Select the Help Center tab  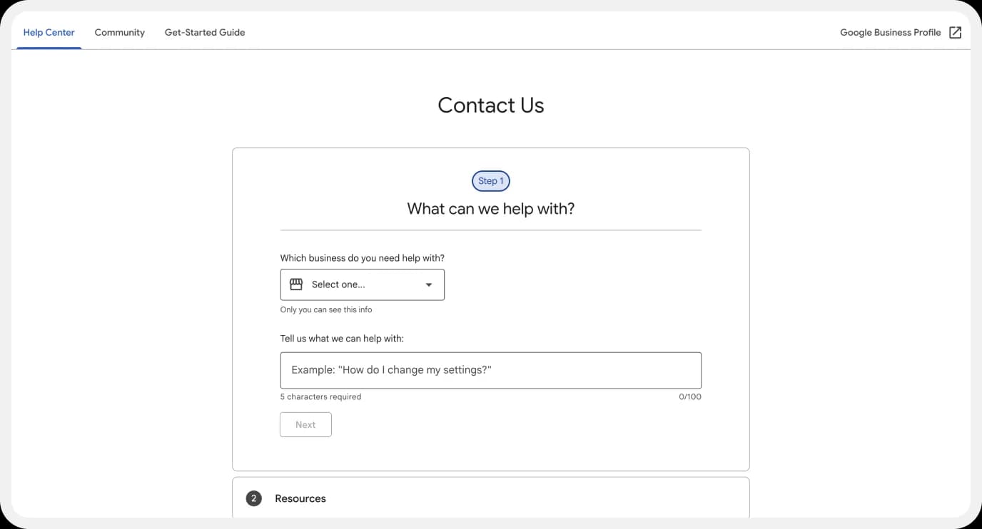coord(49,32)
